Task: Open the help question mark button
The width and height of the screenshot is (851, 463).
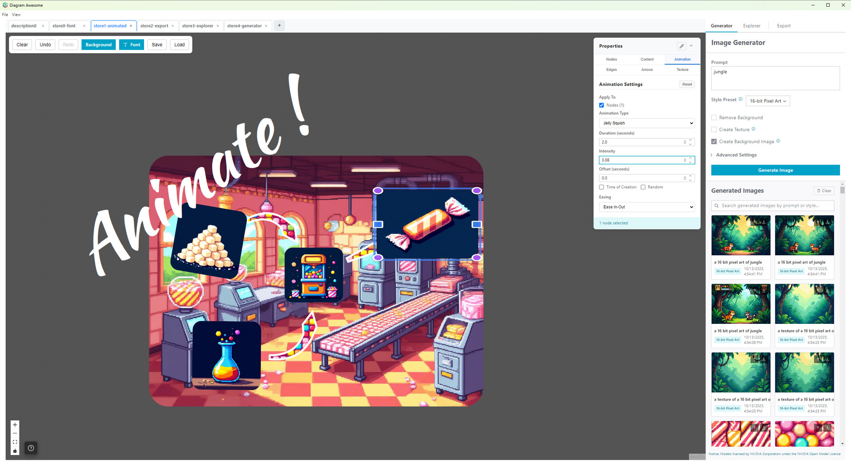Action: 31,448
